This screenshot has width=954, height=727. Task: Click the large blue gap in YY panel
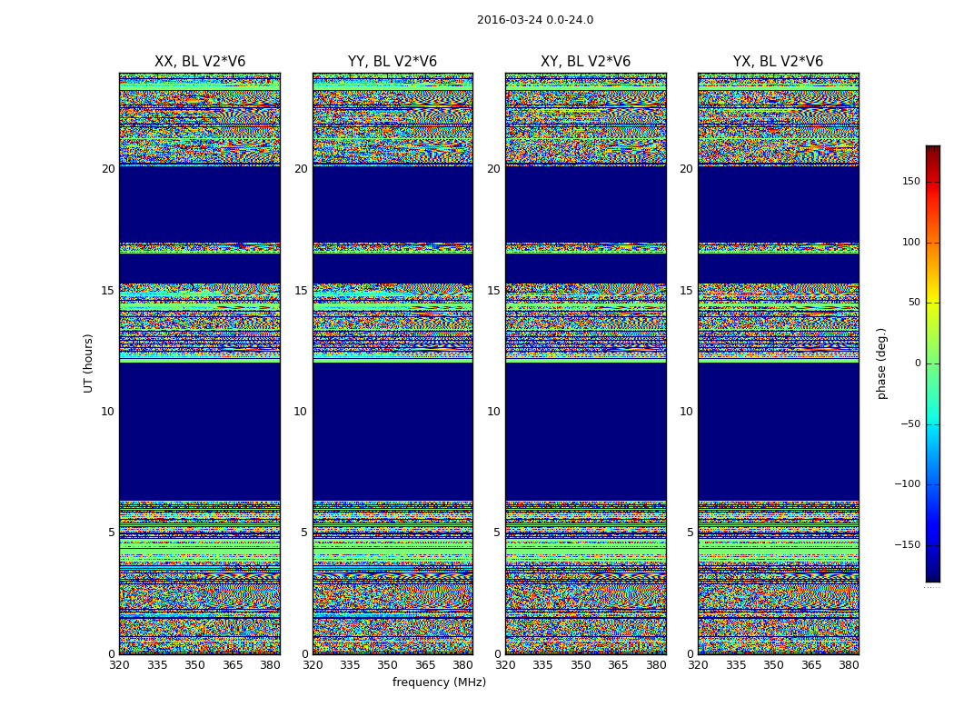(x=392, y=431)
